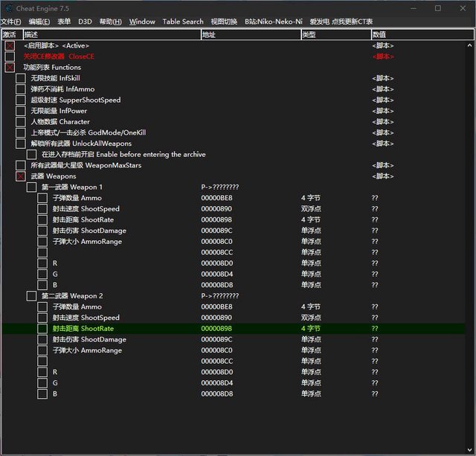
Task: Select Weapon 1 ShootDamage address 0000089C
Action: pos(217,231)
